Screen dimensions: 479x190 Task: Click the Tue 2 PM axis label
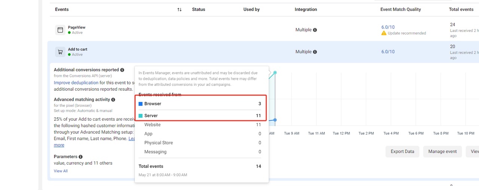click(x=366, y=133)
